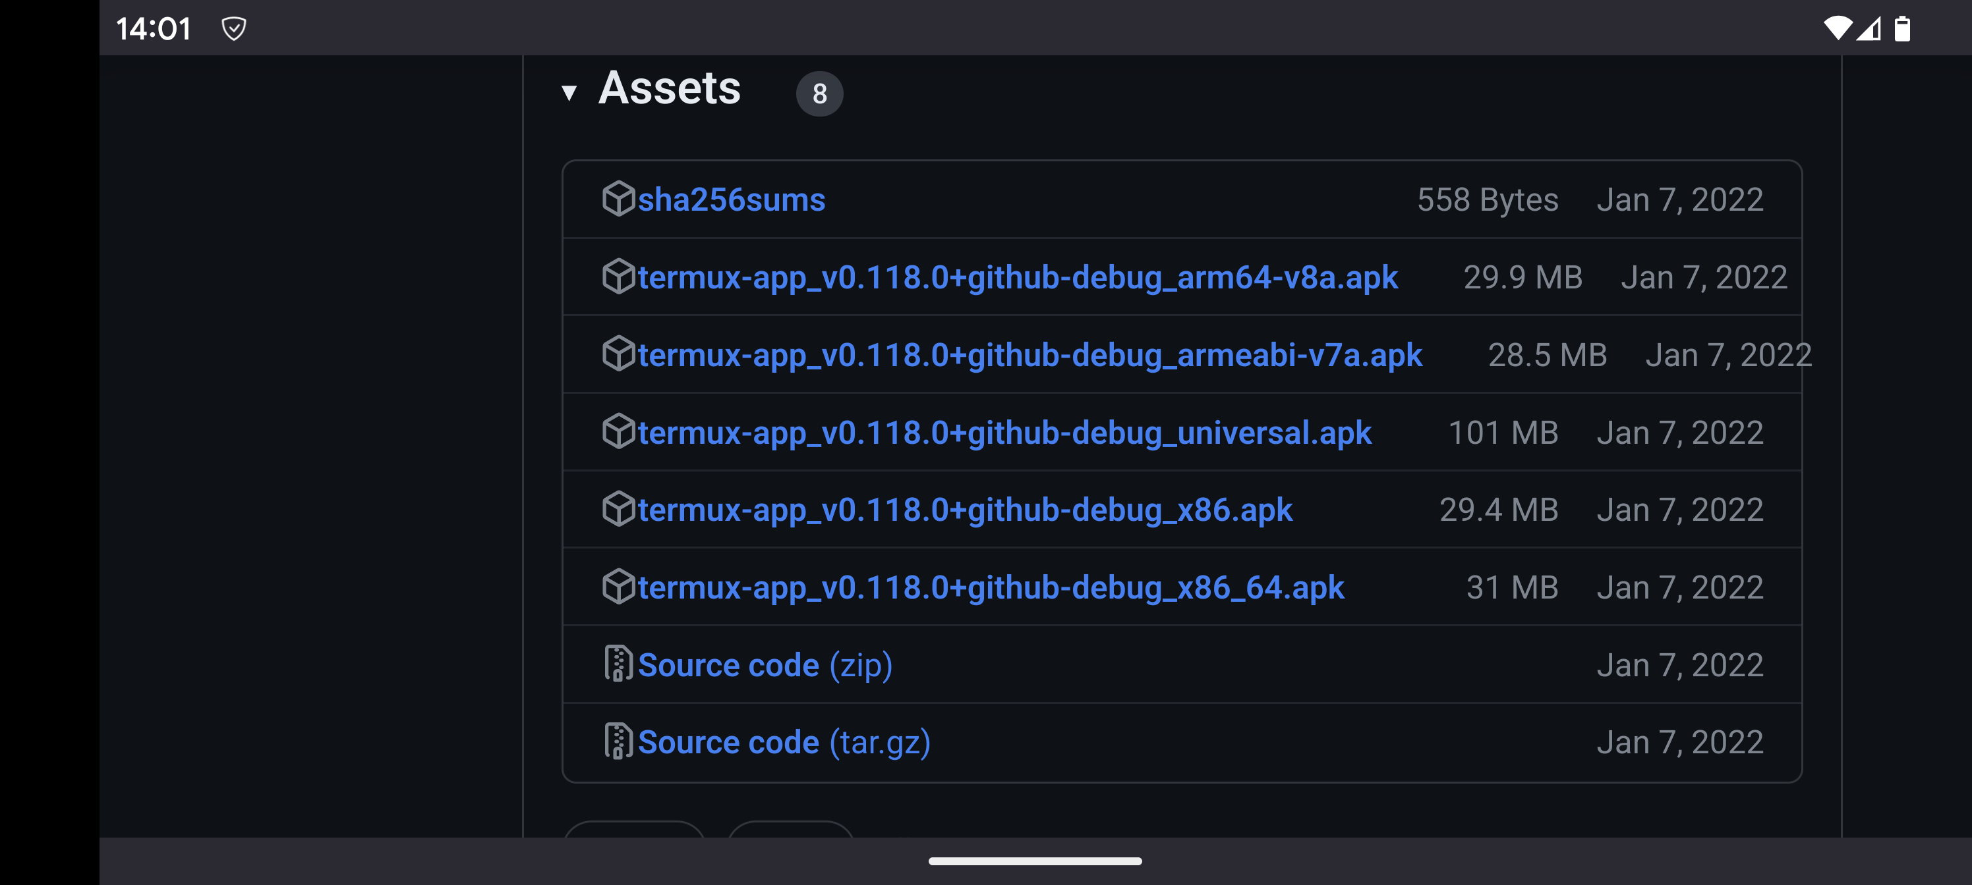Tap the navigation gesture handle at the bottom
This screenshot has width=1972, height=885.
pos(1035,861)
